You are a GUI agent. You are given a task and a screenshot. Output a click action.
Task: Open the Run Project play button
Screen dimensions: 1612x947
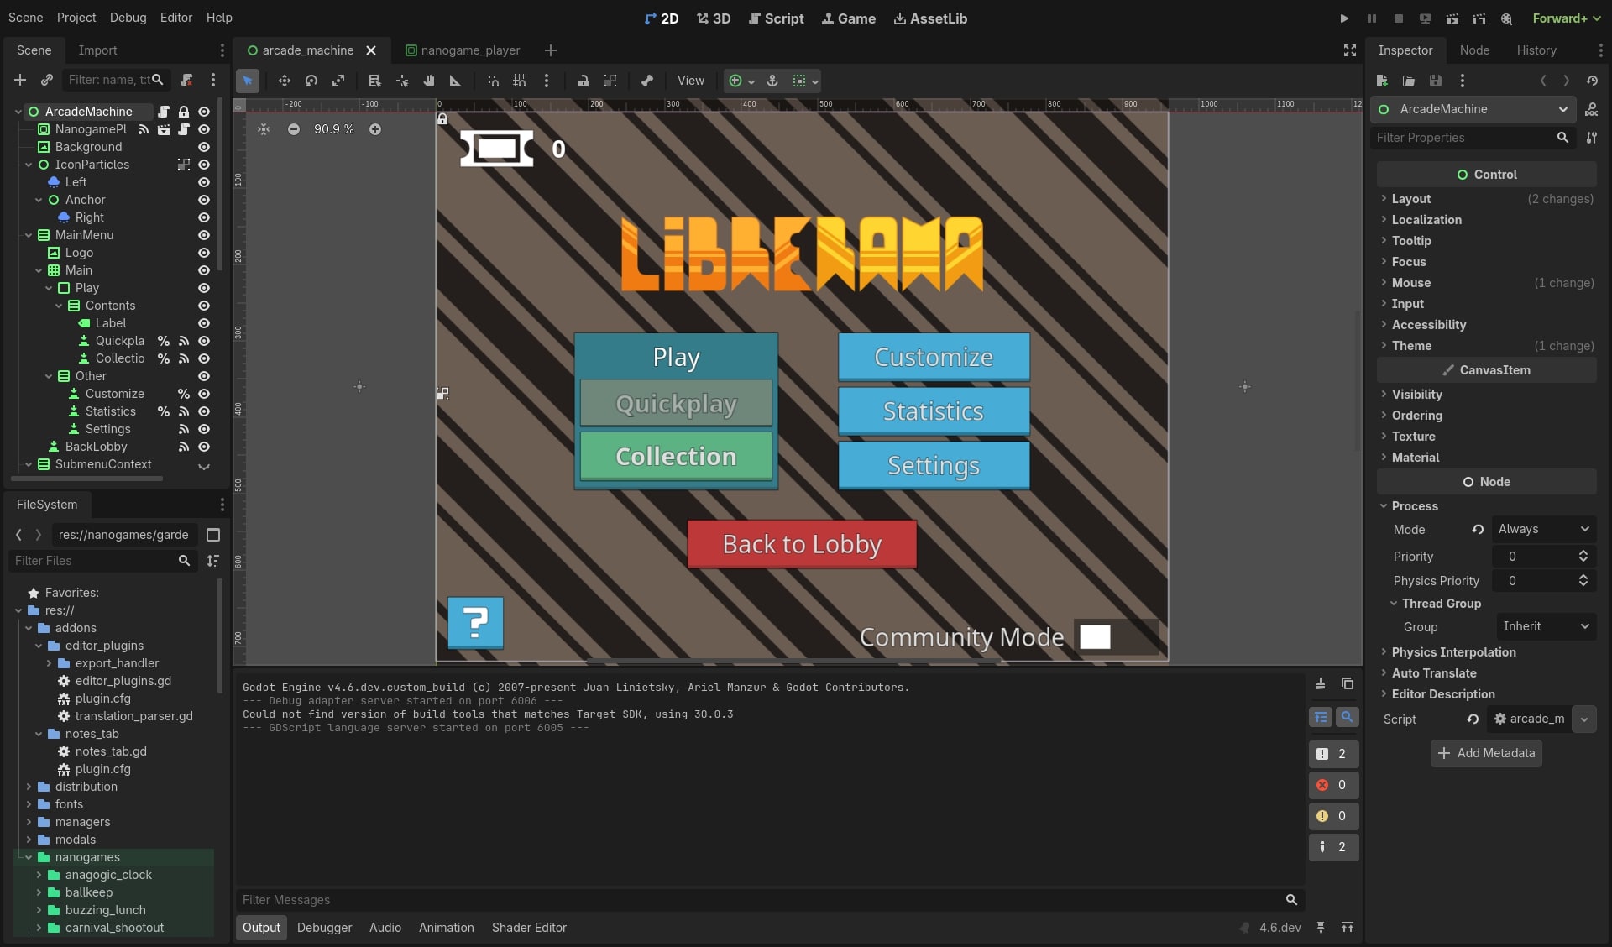1343,18
